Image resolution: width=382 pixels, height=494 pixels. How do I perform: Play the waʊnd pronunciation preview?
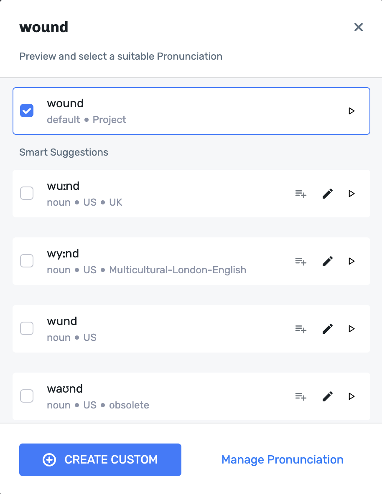[x=351, y=396]
